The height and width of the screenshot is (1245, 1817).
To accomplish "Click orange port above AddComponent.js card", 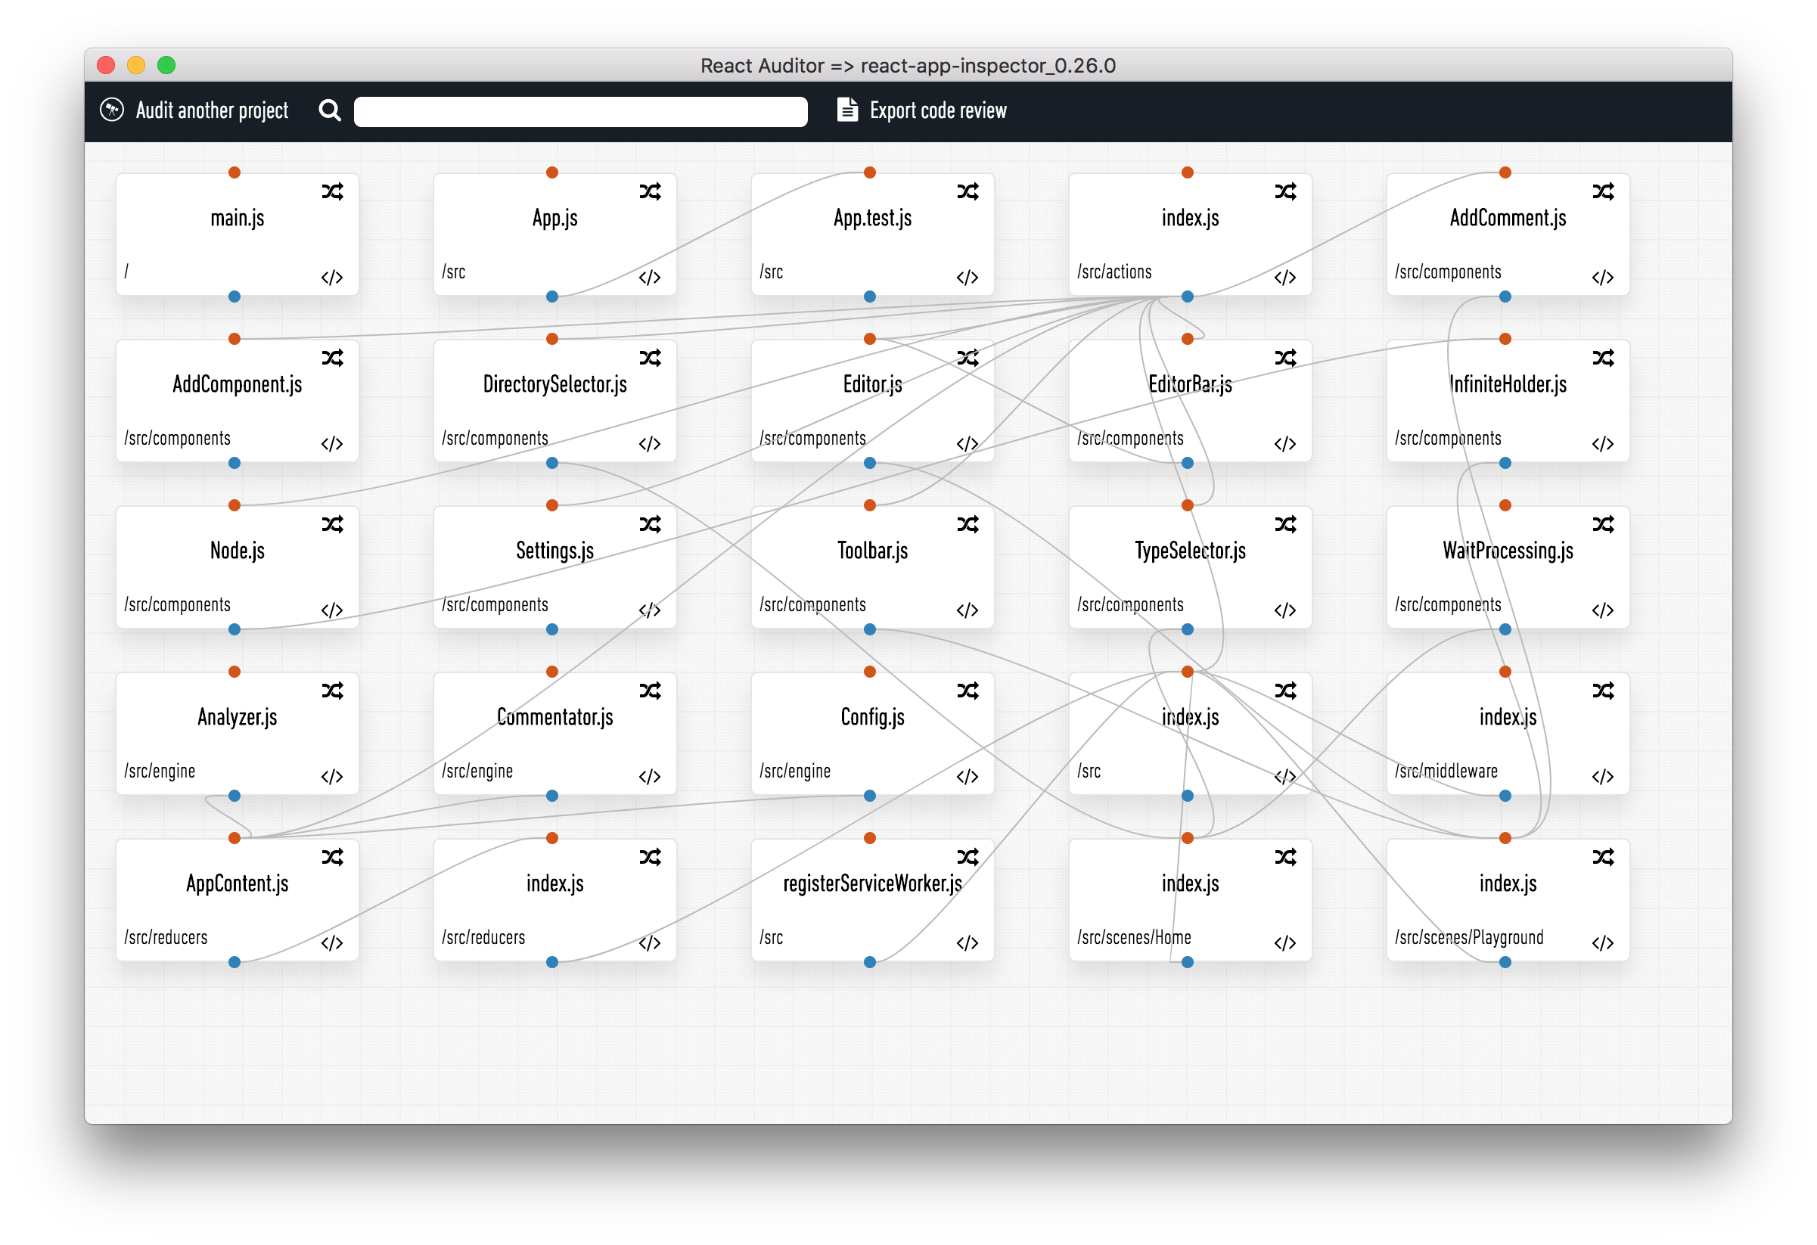I will [235, 339].
